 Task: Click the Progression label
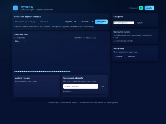pos(68,92)
